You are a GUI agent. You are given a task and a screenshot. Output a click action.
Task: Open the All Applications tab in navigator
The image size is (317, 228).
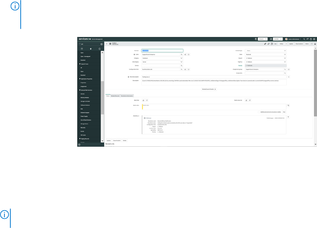point(82,49)
